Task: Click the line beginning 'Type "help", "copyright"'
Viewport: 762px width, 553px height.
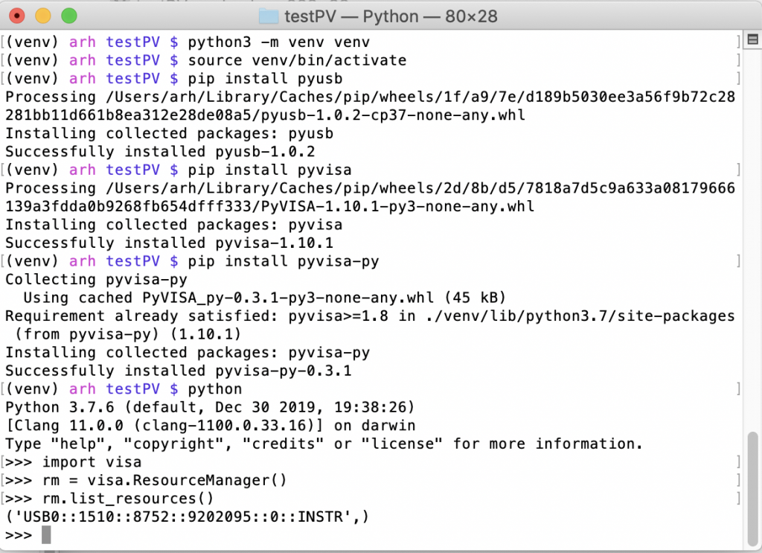Action: pos(324,444)
